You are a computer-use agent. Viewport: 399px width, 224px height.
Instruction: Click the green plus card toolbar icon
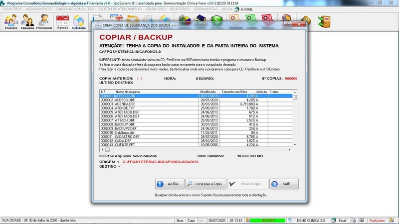[x=251, y=19]
